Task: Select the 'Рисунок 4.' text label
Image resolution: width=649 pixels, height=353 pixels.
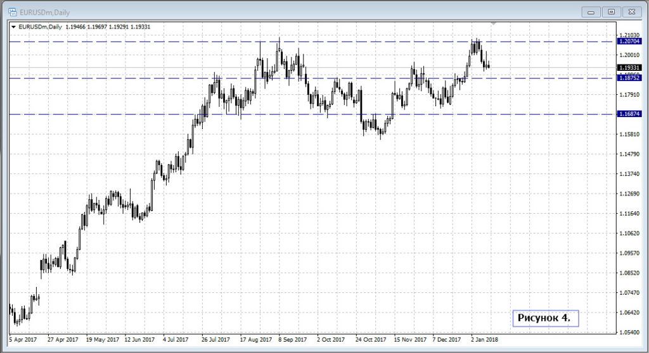Action: tap(543, 318)
